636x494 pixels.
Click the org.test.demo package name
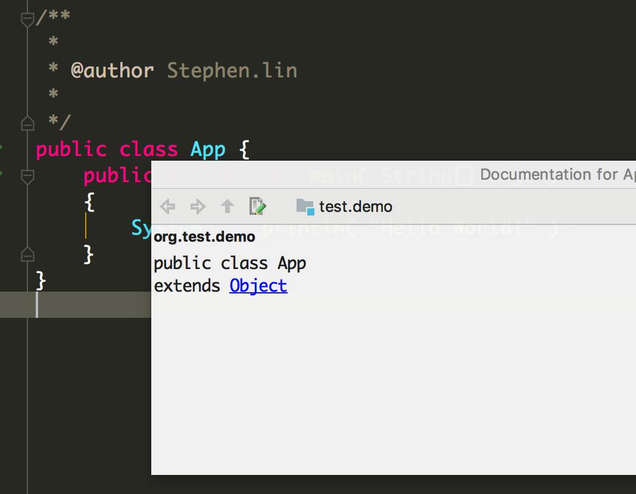point(204,237)
